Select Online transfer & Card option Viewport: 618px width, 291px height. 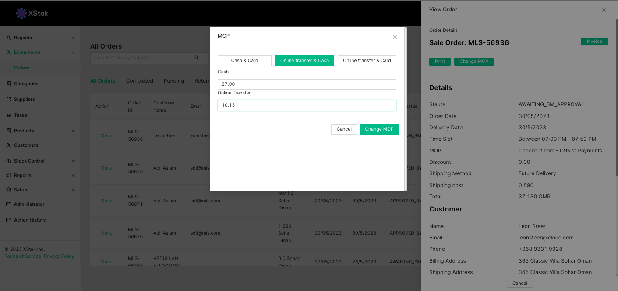point(367,61)
